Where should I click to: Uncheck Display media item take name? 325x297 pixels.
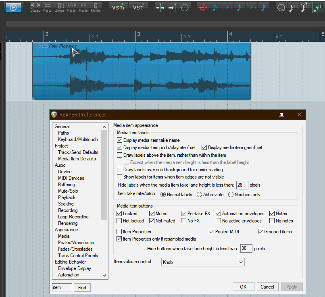click(x=119, y=140)
